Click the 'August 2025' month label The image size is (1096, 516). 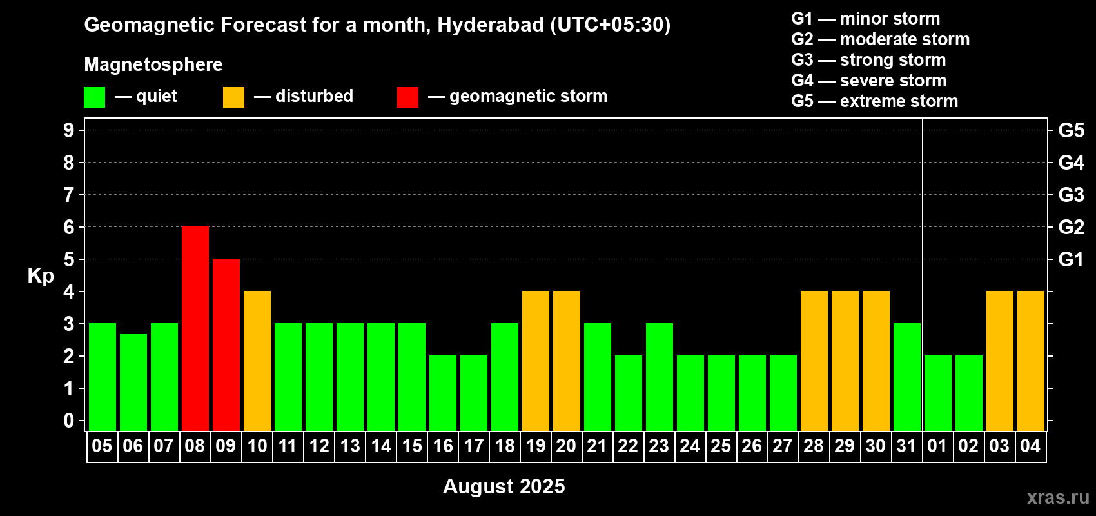(504, 486)
